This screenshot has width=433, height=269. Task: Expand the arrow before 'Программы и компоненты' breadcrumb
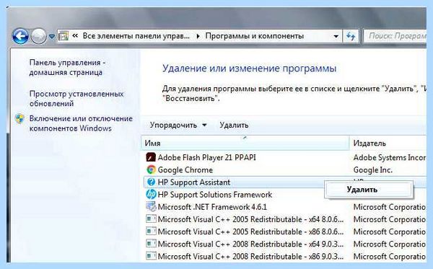[x=198, y=36]
